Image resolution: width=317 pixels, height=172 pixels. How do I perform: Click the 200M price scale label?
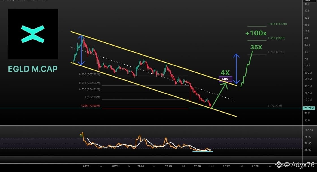(x=308, y=93)
